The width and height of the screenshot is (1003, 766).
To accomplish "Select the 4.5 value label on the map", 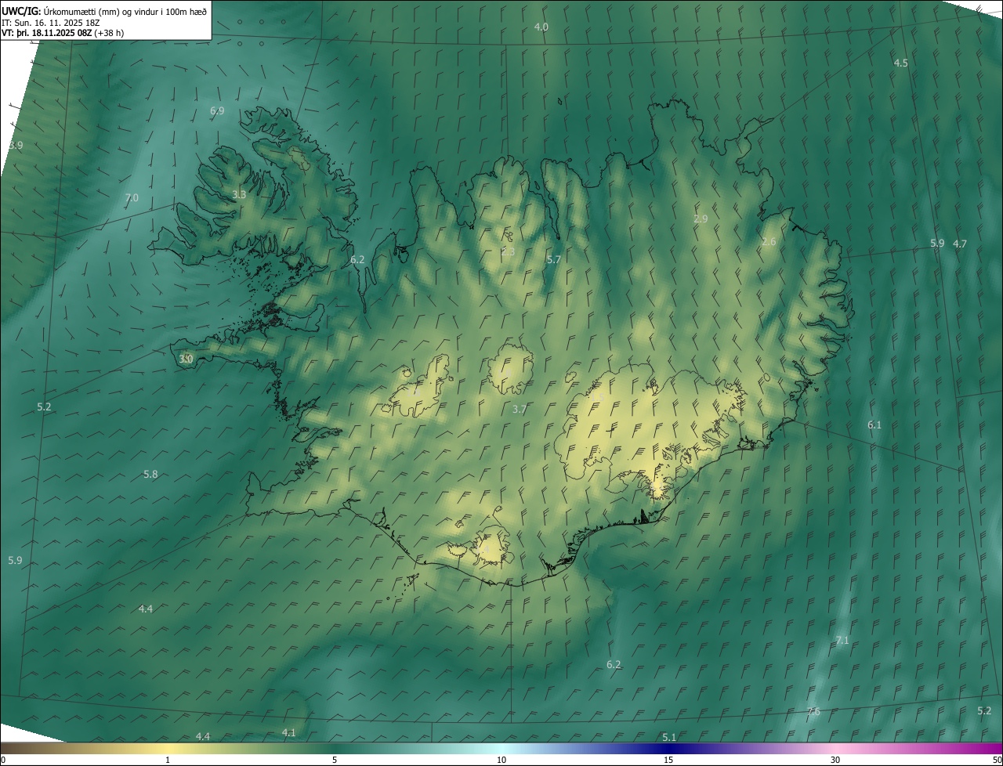I will coord(901,63).
